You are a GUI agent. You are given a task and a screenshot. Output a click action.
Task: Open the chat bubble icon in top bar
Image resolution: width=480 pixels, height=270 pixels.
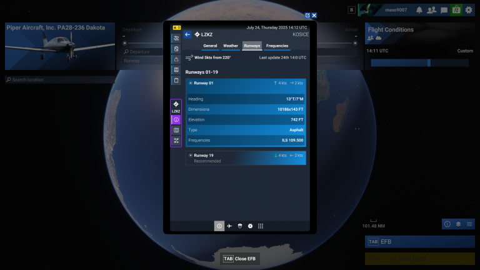coord(444,10)
